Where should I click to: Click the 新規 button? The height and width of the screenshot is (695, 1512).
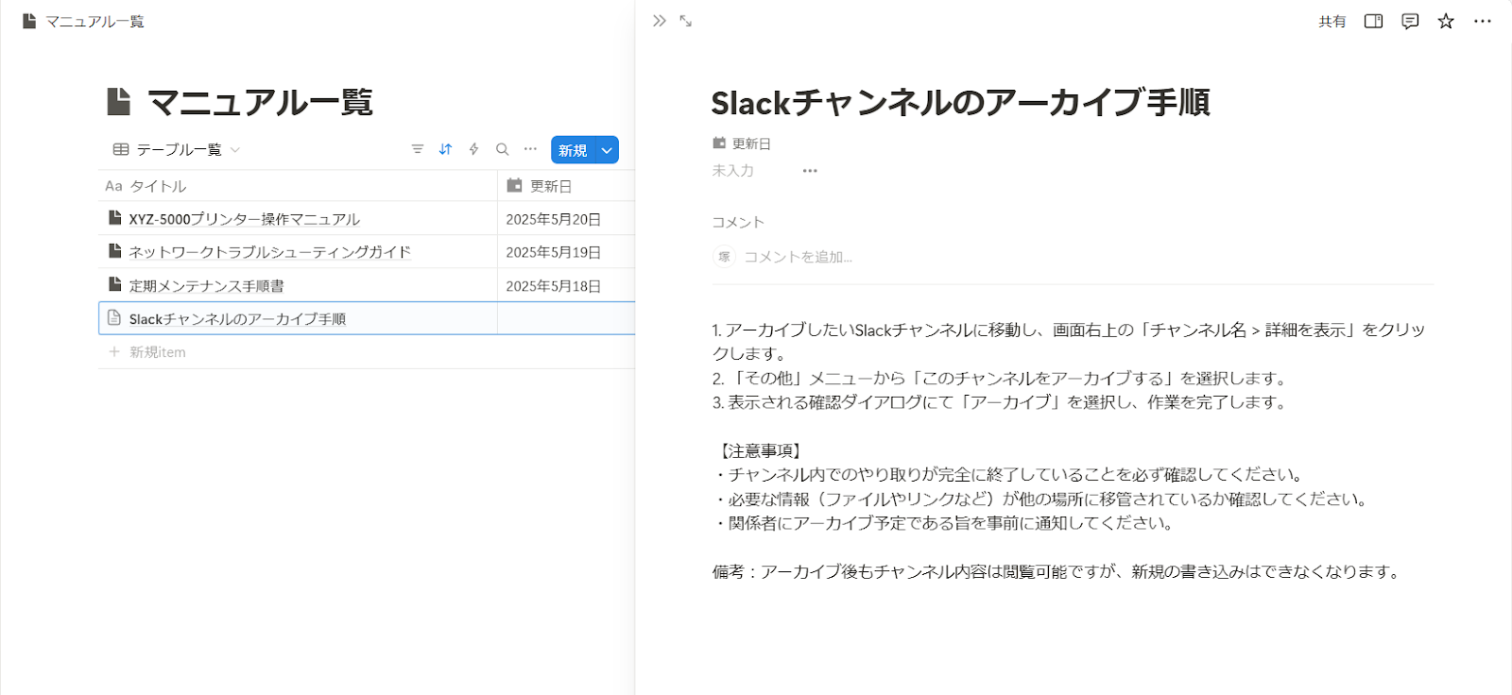tap(573, 150)
